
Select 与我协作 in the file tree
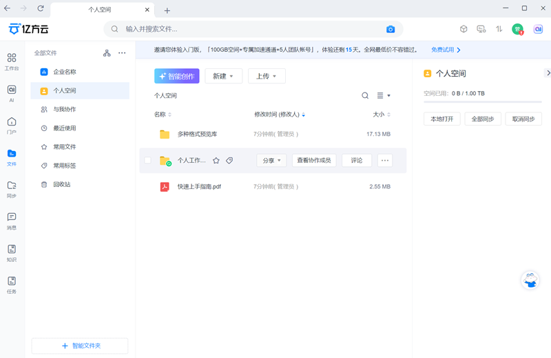[x=64, y=109]
